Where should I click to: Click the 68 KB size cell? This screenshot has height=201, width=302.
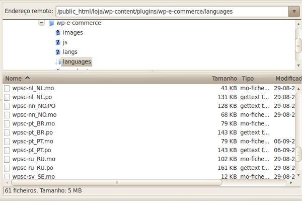(x=229, y=115)
